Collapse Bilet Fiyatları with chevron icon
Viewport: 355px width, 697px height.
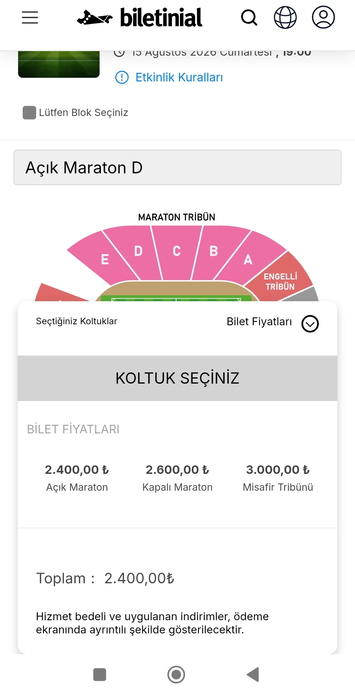[310, 324]
